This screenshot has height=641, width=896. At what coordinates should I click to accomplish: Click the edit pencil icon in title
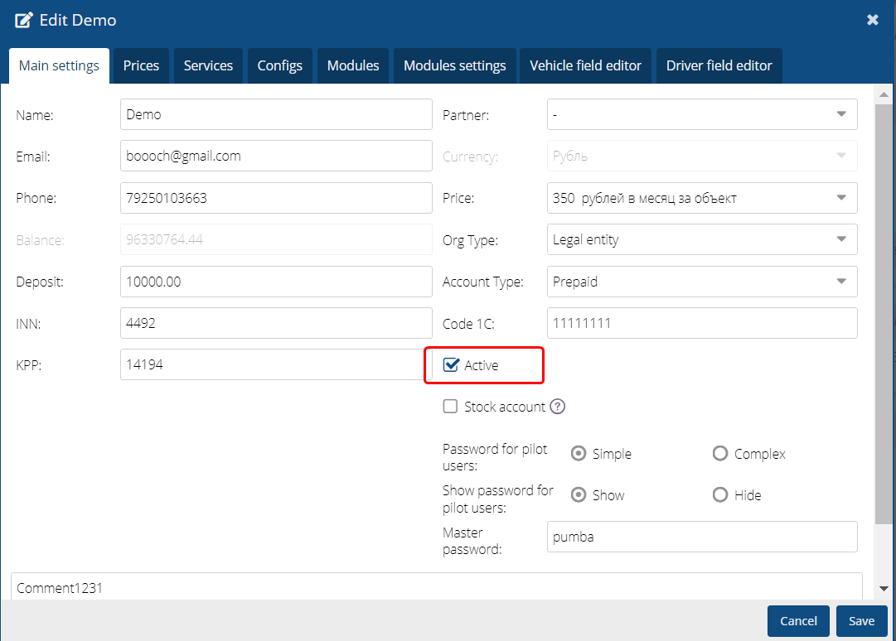(24, 20)
